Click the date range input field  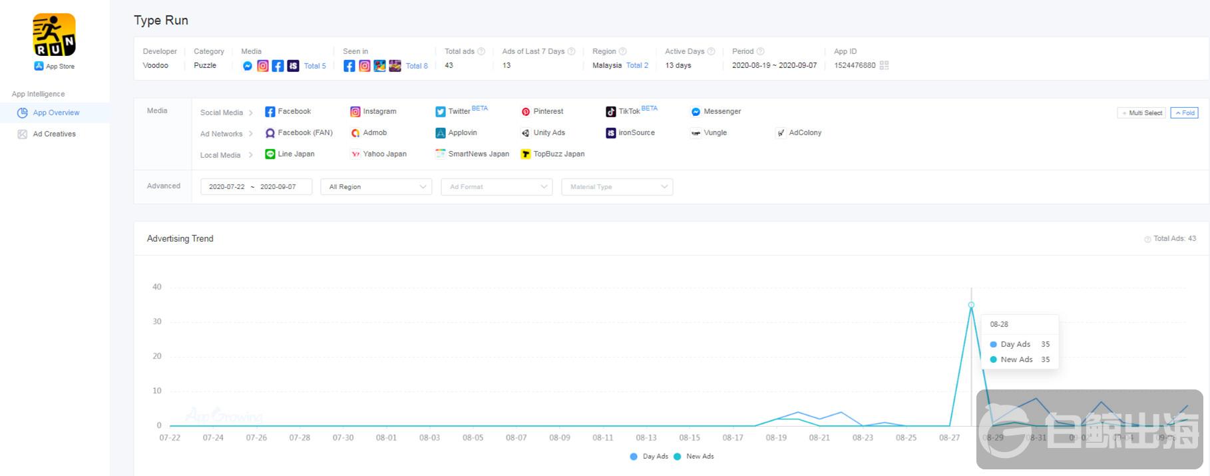(256, 187)
